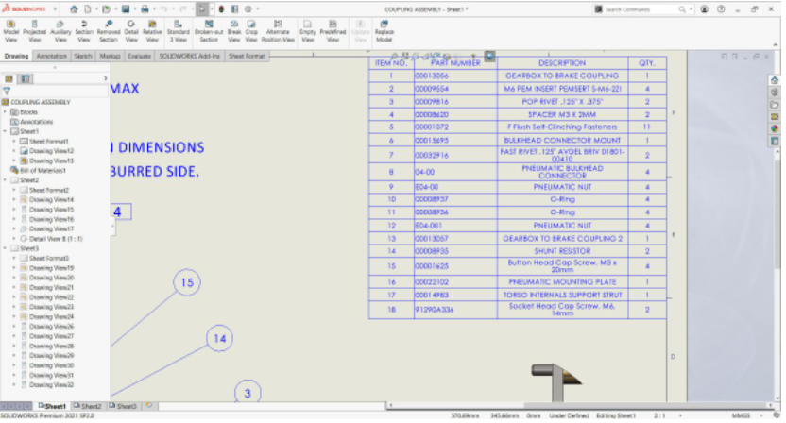
Task: Expand Drawing View14 in the tree
Action: point(14,200)
